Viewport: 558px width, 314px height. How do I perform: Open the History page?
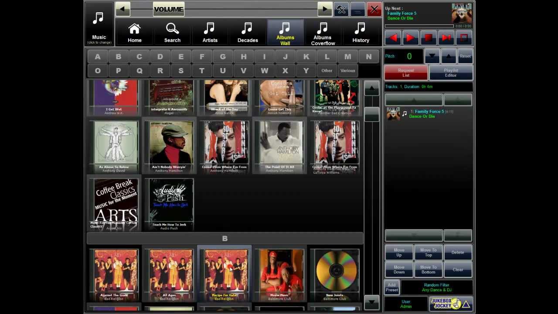pyautogui.click(x=361, y=33)
